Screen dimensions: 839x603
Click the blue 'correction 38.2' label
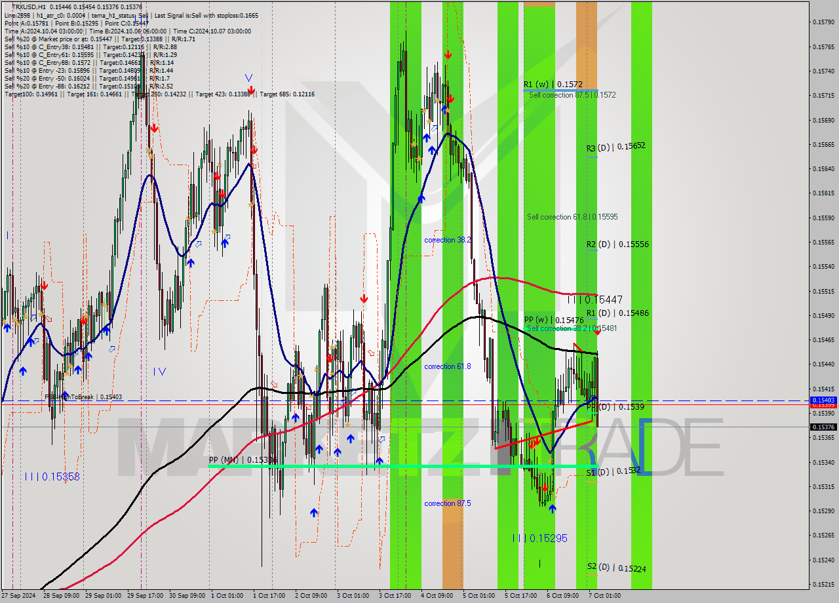point(447,240)
